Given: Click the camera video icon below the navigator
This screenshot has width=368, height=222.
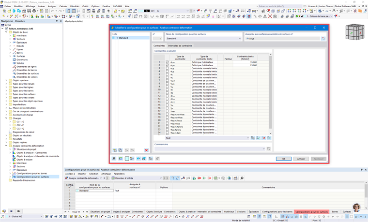Looking at the screenshot, I should [19, 211].
